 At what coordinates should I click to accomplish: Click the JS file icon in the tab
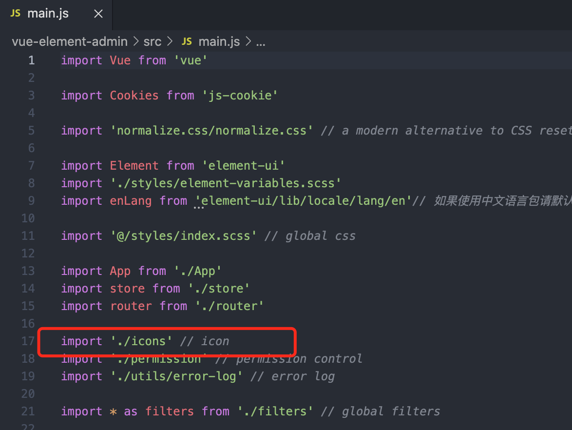point(15,14)
